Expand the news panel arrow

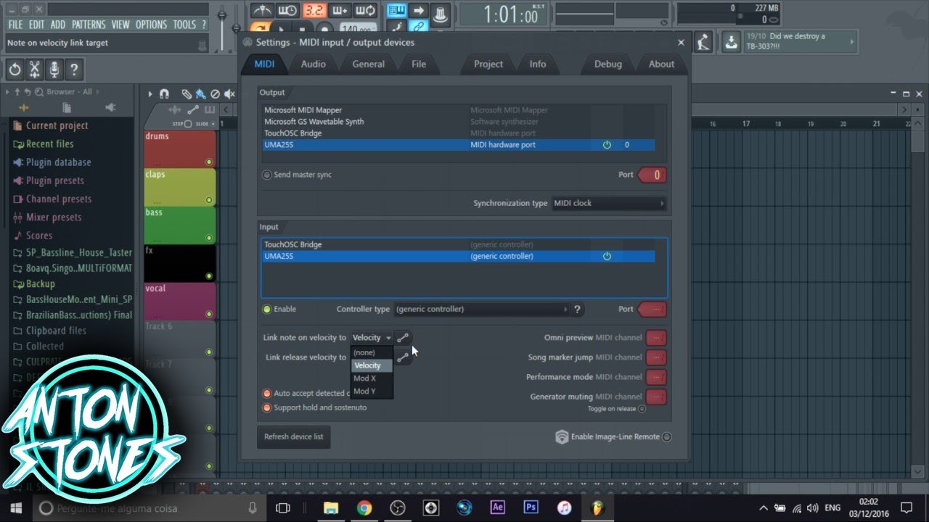tap(852, 42)
